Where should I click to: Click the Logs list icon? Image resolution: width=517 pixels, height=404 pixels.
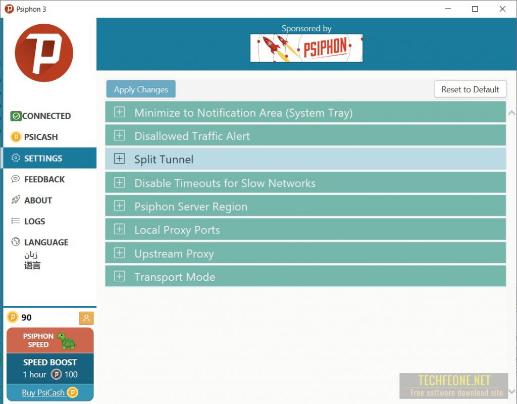(x=16, y=221)
